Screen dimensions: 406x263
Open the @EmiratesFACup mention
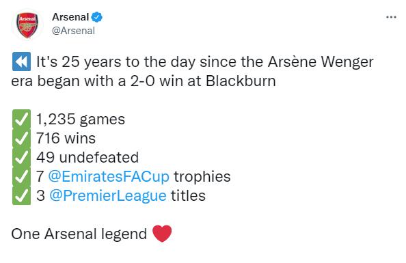tap(109, 177)
